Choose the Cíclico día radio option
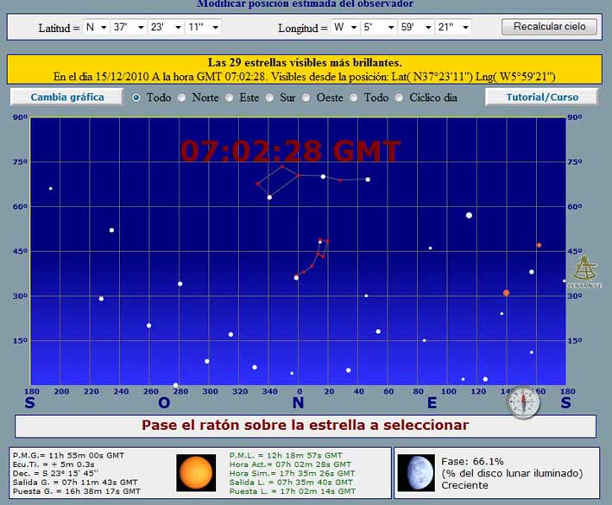The image size is (612, 505). pos(401,98)
